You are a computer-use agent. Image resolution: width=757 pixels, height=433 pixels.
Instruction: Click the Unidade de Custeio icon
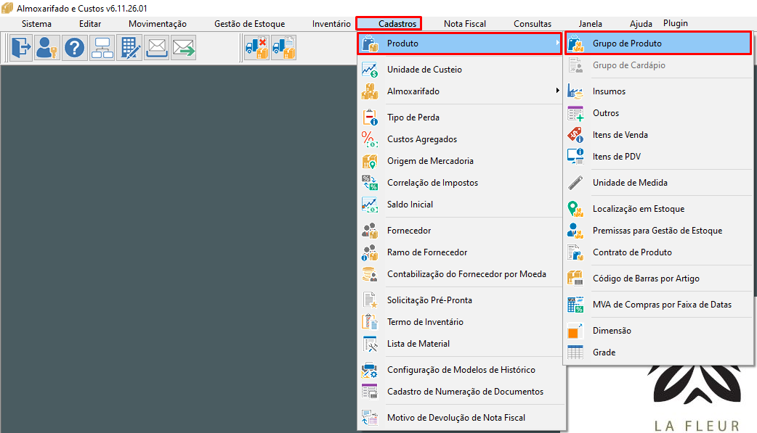(x=370, y=70)
